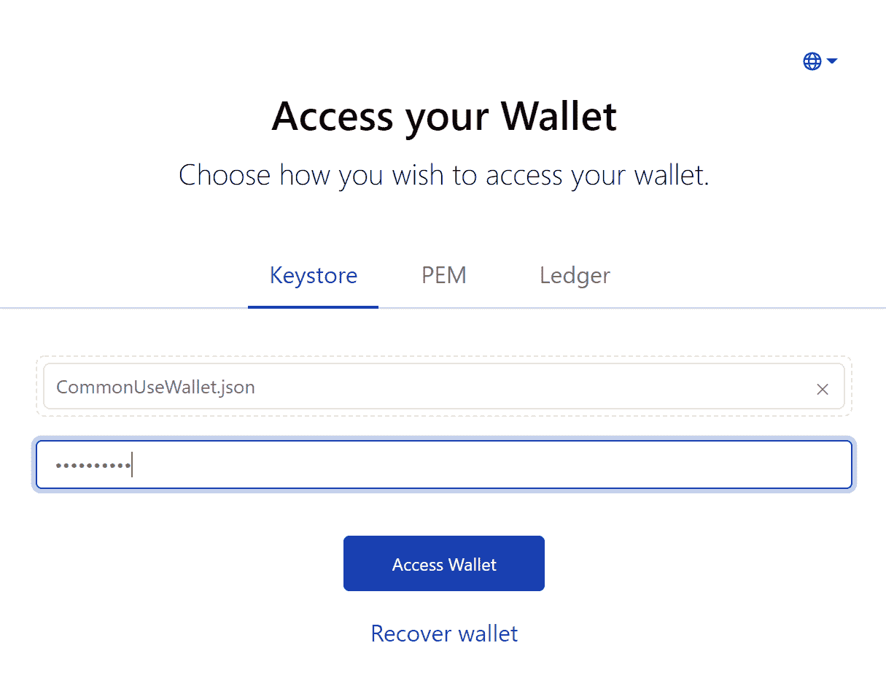Clear the selected file with the X icon
Viewport: 886px width, 678px height.
tap(823, 389)
